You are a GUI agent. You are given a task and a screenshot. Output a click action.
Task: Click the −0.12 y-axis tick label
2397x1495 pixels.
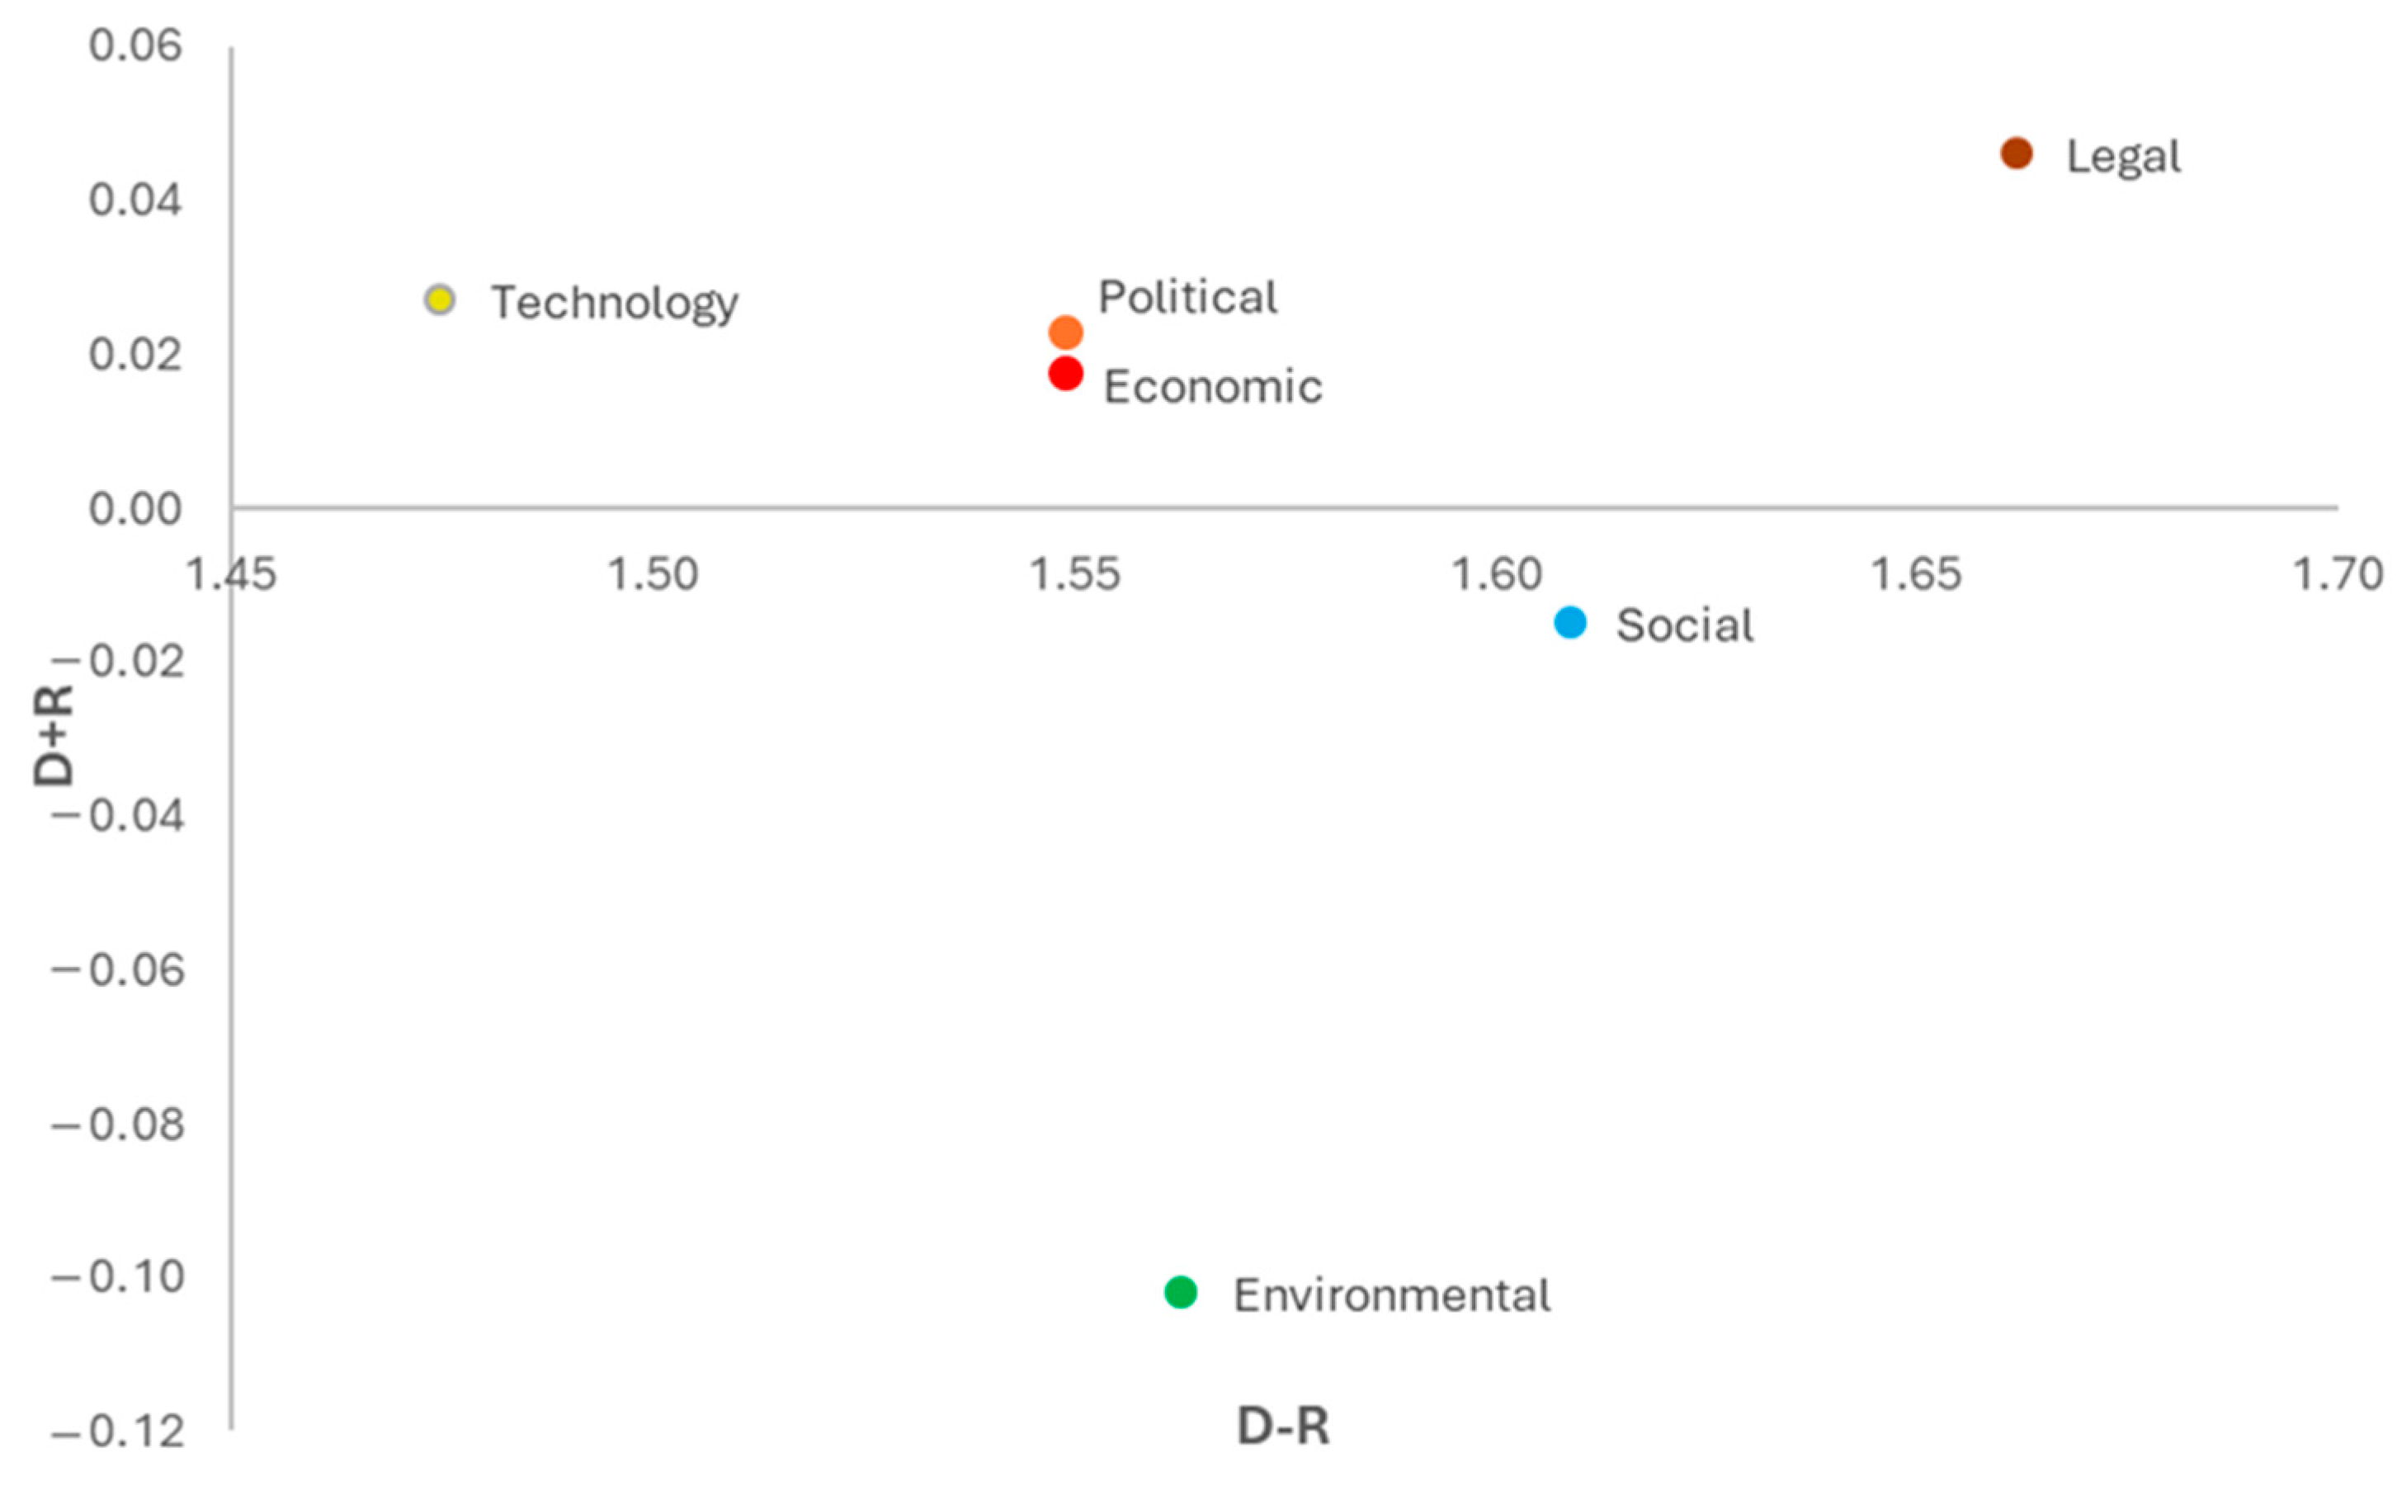pyautogui.click(x=119, y=1431)
